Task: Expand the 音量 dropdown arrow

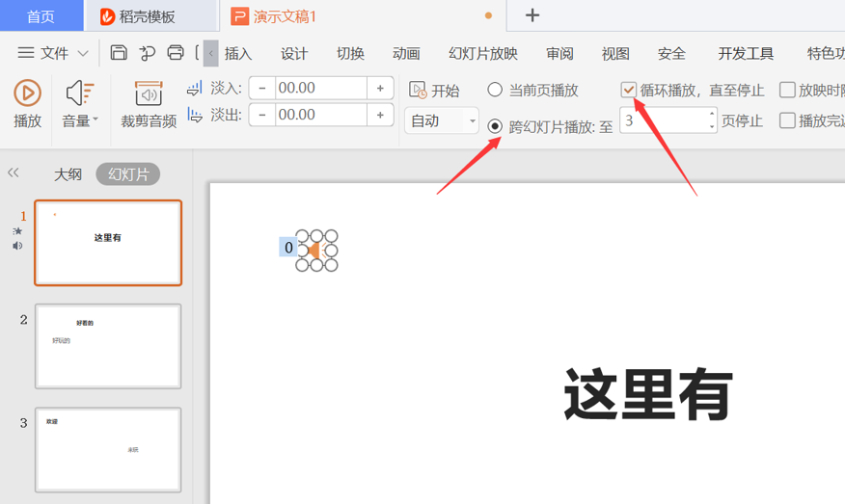Action: [95, 119]
